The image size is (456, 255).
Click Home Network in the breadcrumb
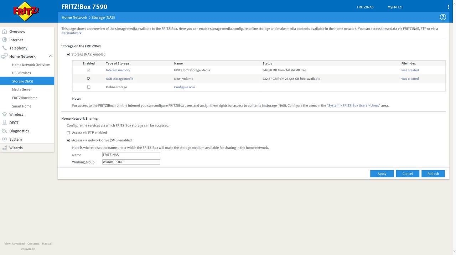click(x=74, y=17)
